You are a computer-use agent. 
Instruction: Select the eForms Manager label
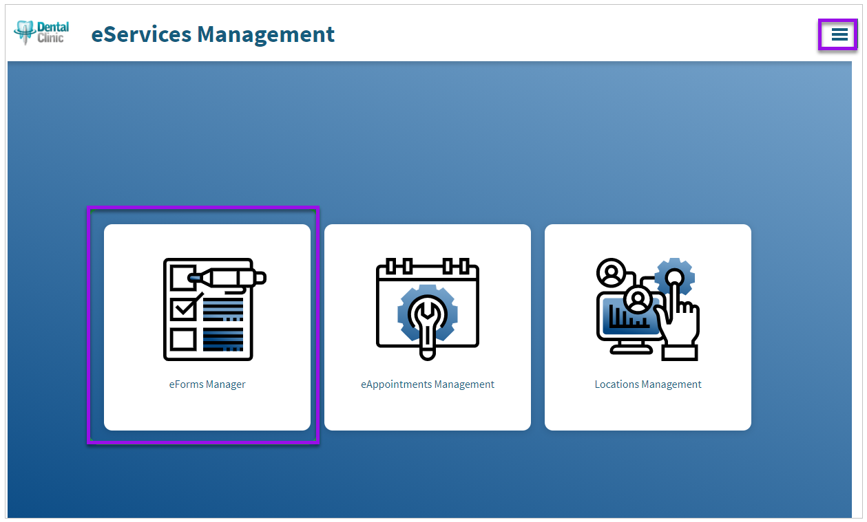pos(207,384)
